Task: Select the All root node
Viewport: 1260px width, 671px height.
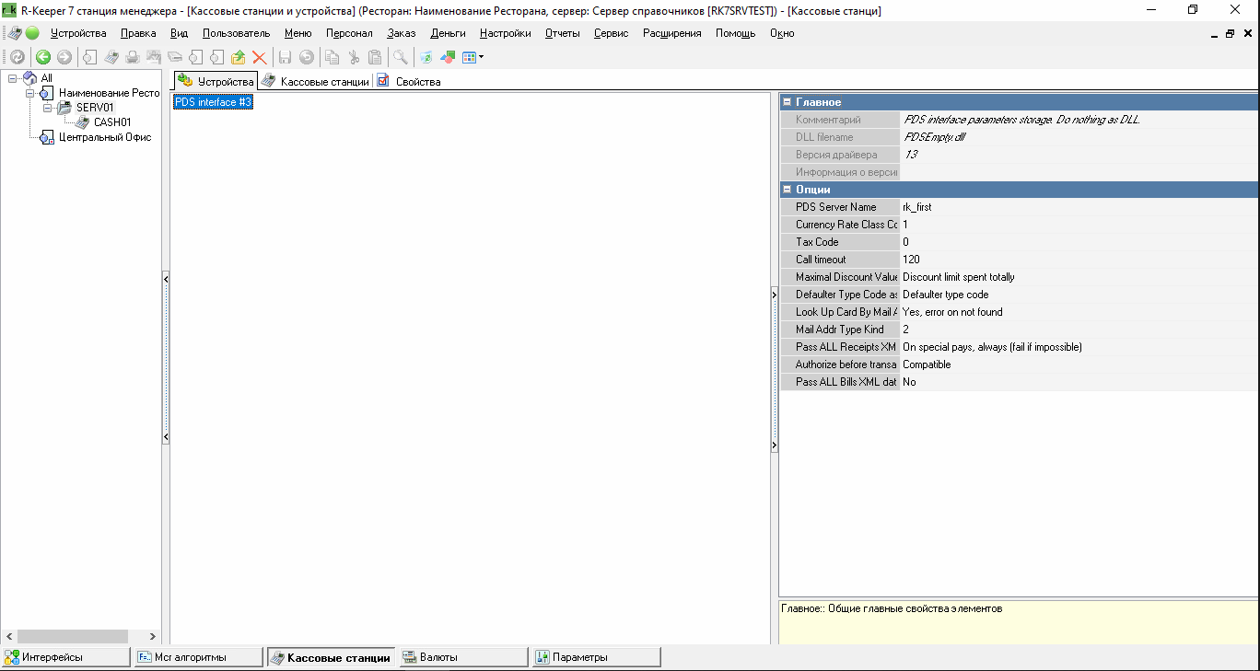Action: (x=47, y=78)
